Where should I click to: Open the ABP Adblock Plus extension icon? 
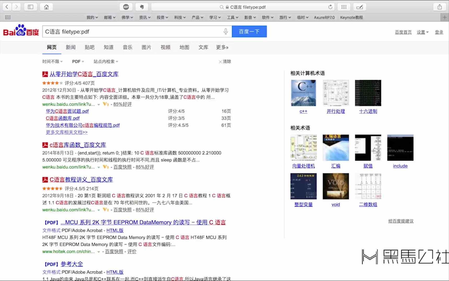[126, 7]
